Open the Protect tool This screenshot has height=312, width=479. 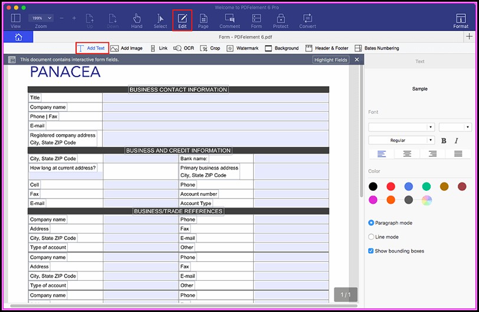click(x=280, y=21)
